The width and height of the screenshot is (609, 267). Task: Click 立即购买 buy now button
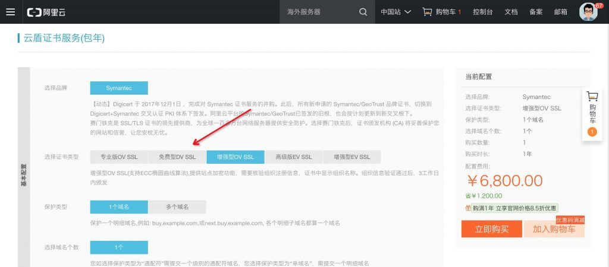(492, 229)
